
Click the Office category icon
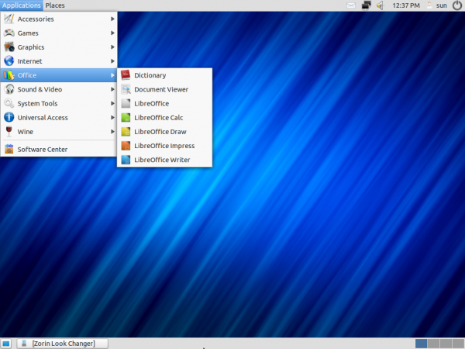(9, 75)
